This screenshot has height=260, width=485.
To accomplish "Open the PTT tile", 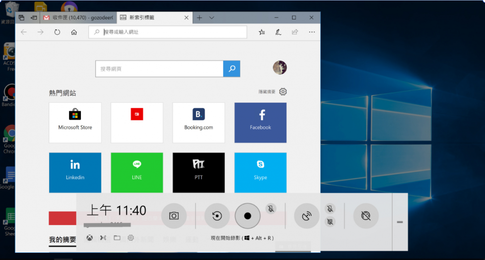I will tap(198, 172).
